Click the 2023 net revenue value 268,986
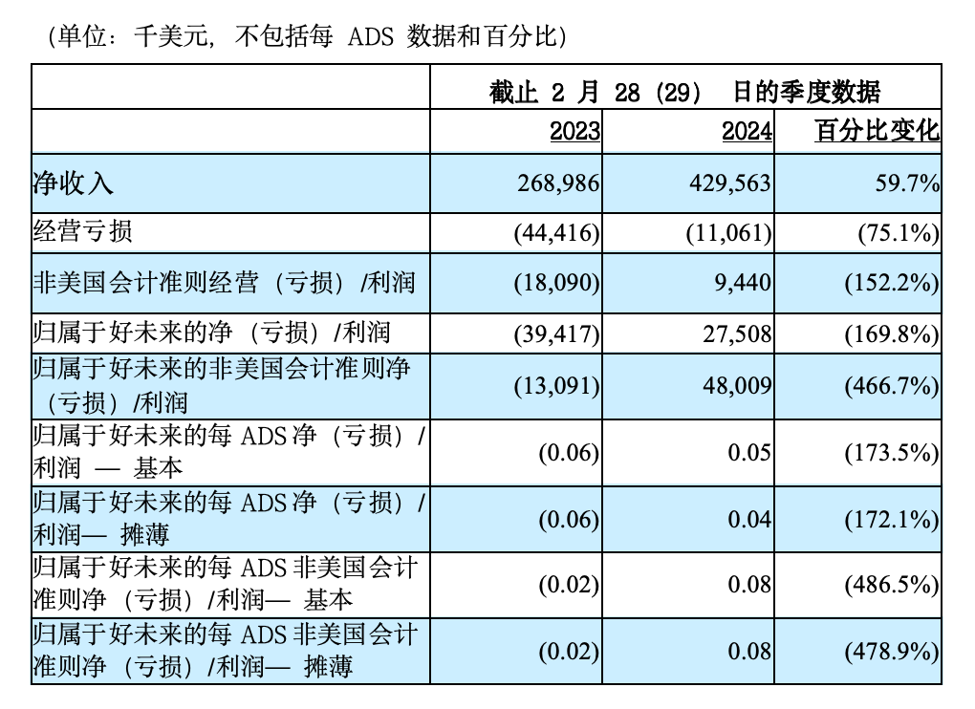Viewport: 975px width, 709px height. 556,183
